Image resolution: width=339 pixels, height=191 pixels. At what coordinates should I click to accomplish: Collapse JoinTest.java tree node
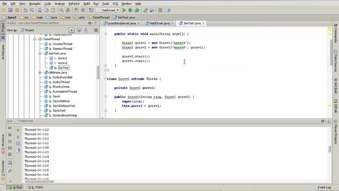(40, 54)
